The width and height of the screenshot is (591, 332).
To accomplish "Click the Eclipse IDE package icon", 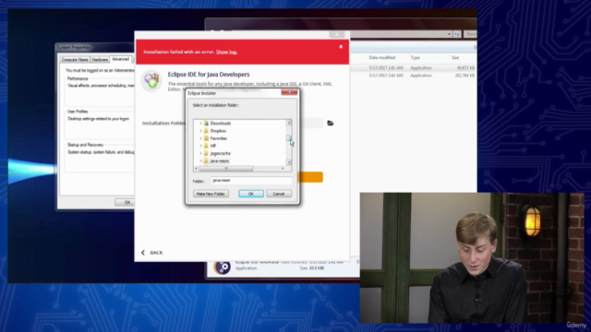I will (151, 80).
